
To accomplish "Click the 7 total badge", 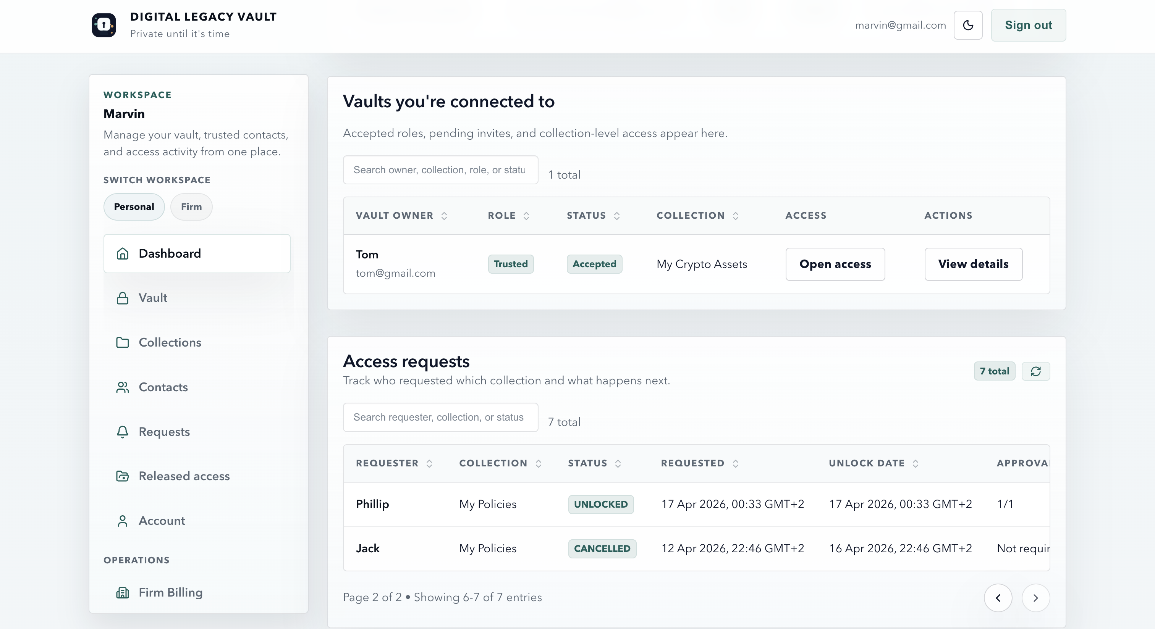I will (x=994, y=371).
